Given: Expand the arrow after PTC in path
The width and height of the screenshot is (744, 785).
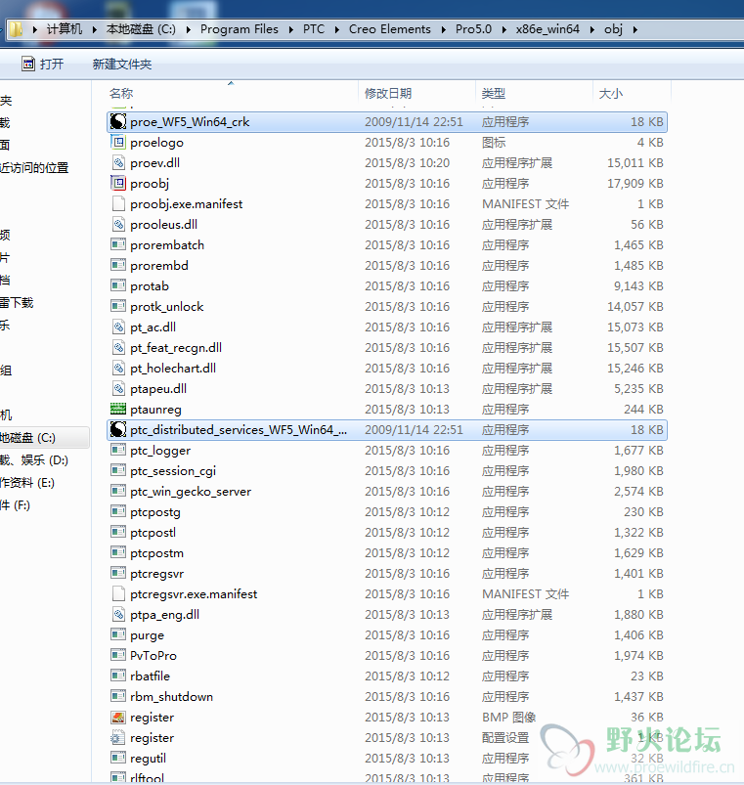Looking at the screenshot, I should coord(337,29).
